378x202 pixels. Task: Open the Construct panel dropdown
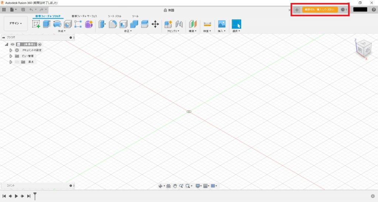tap(192, 31)
